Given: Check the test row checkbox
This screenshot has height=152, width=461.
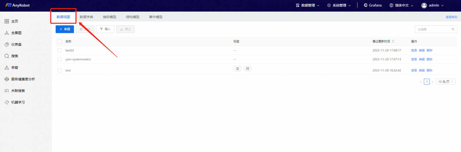Looking at the screenshot, I should (x=60, y=70).
